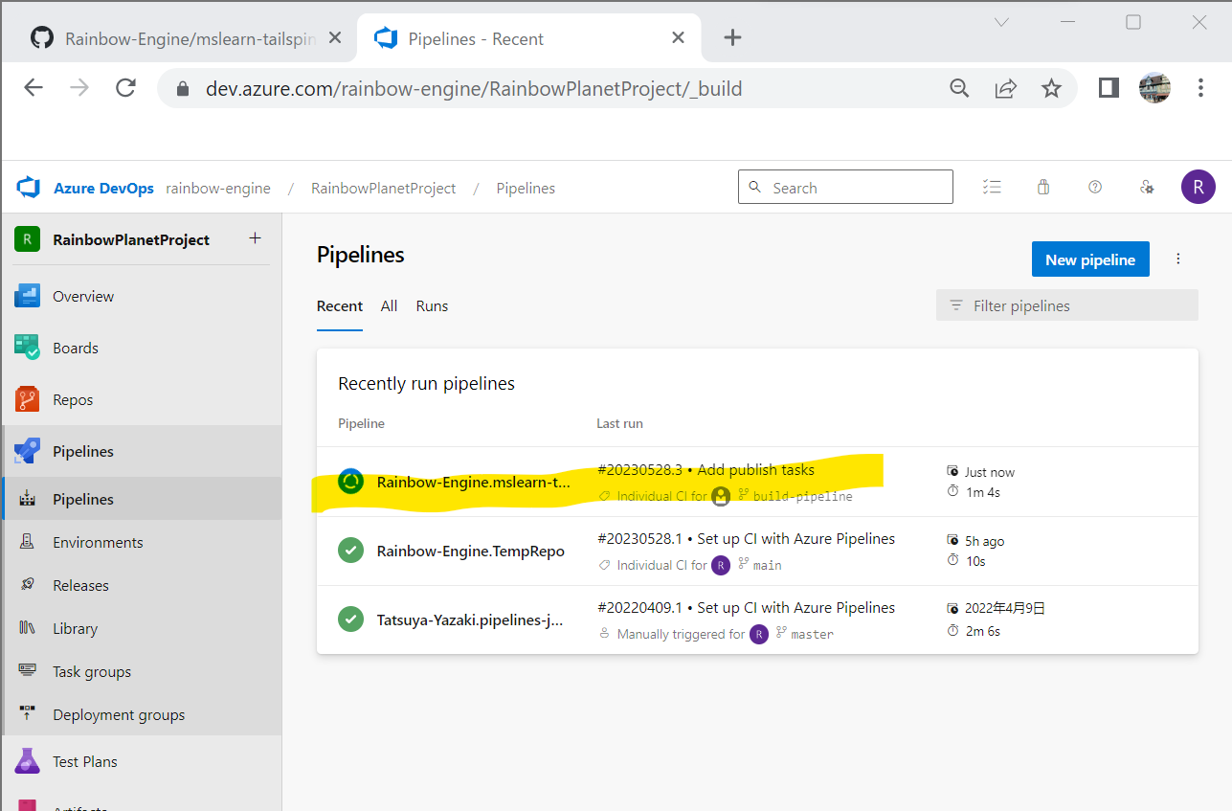Switch to the Runs tab
This screenshot has width=1232, height=811.
[x=432, y=306]
